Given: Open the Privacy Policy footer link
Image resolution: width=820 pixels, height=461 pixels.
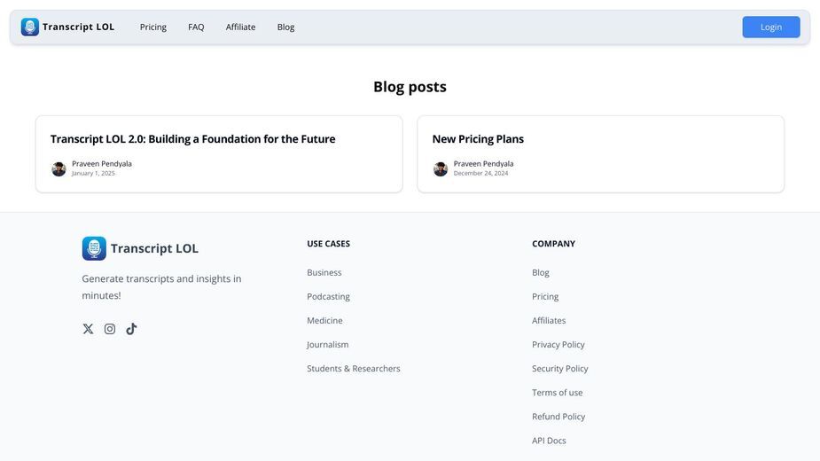Looking at the screenshot, I should click(x=558, y=344).
